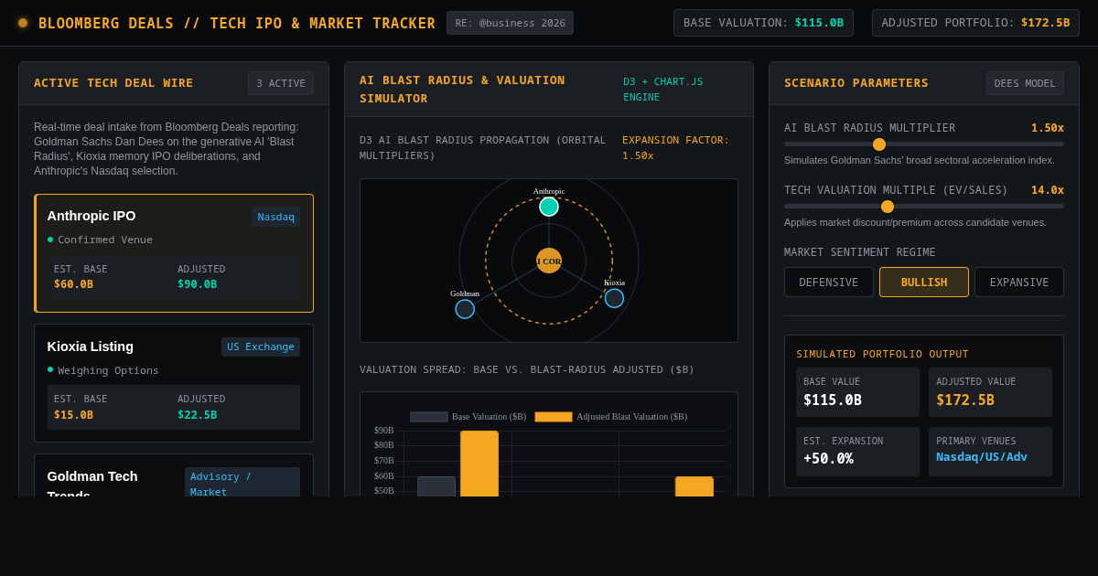Click the SCENARIO PARAMETERS heading

pos(856,83)
